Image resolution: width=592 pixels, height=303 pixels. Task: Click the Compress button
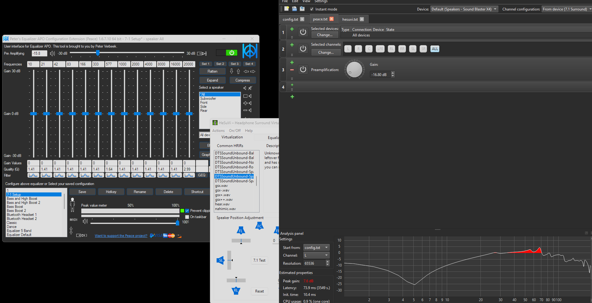(x=243, y=80)
